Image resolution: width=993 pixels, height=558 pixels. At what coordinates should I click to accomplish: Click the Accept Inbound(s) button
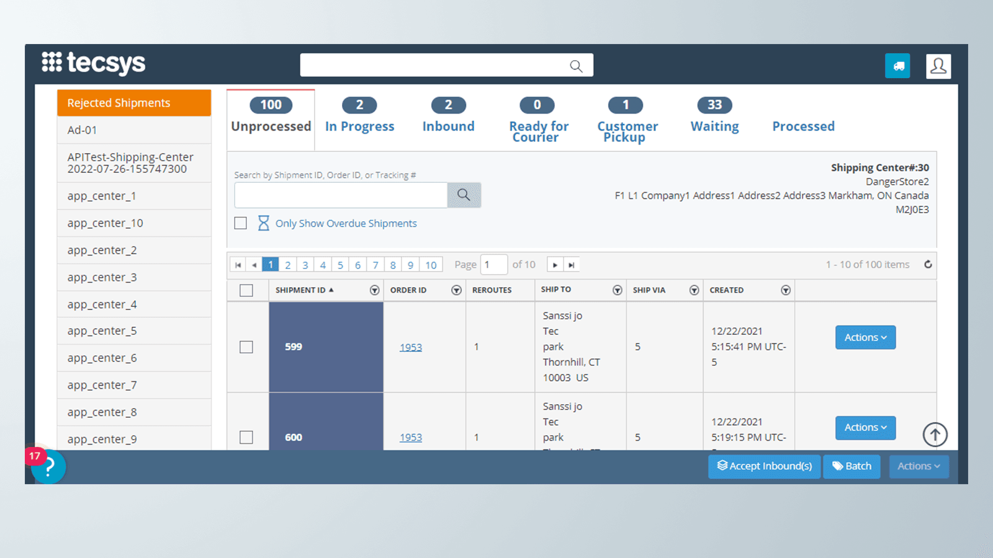pos(764,466)
